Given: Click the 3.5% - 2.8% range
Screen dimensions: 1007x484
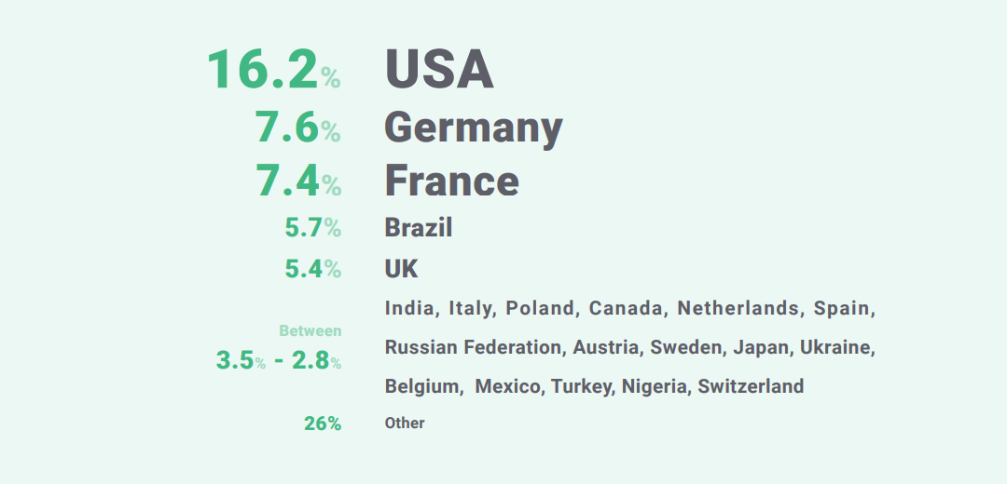Looking at the screenshot, I should tap(279, 360).
